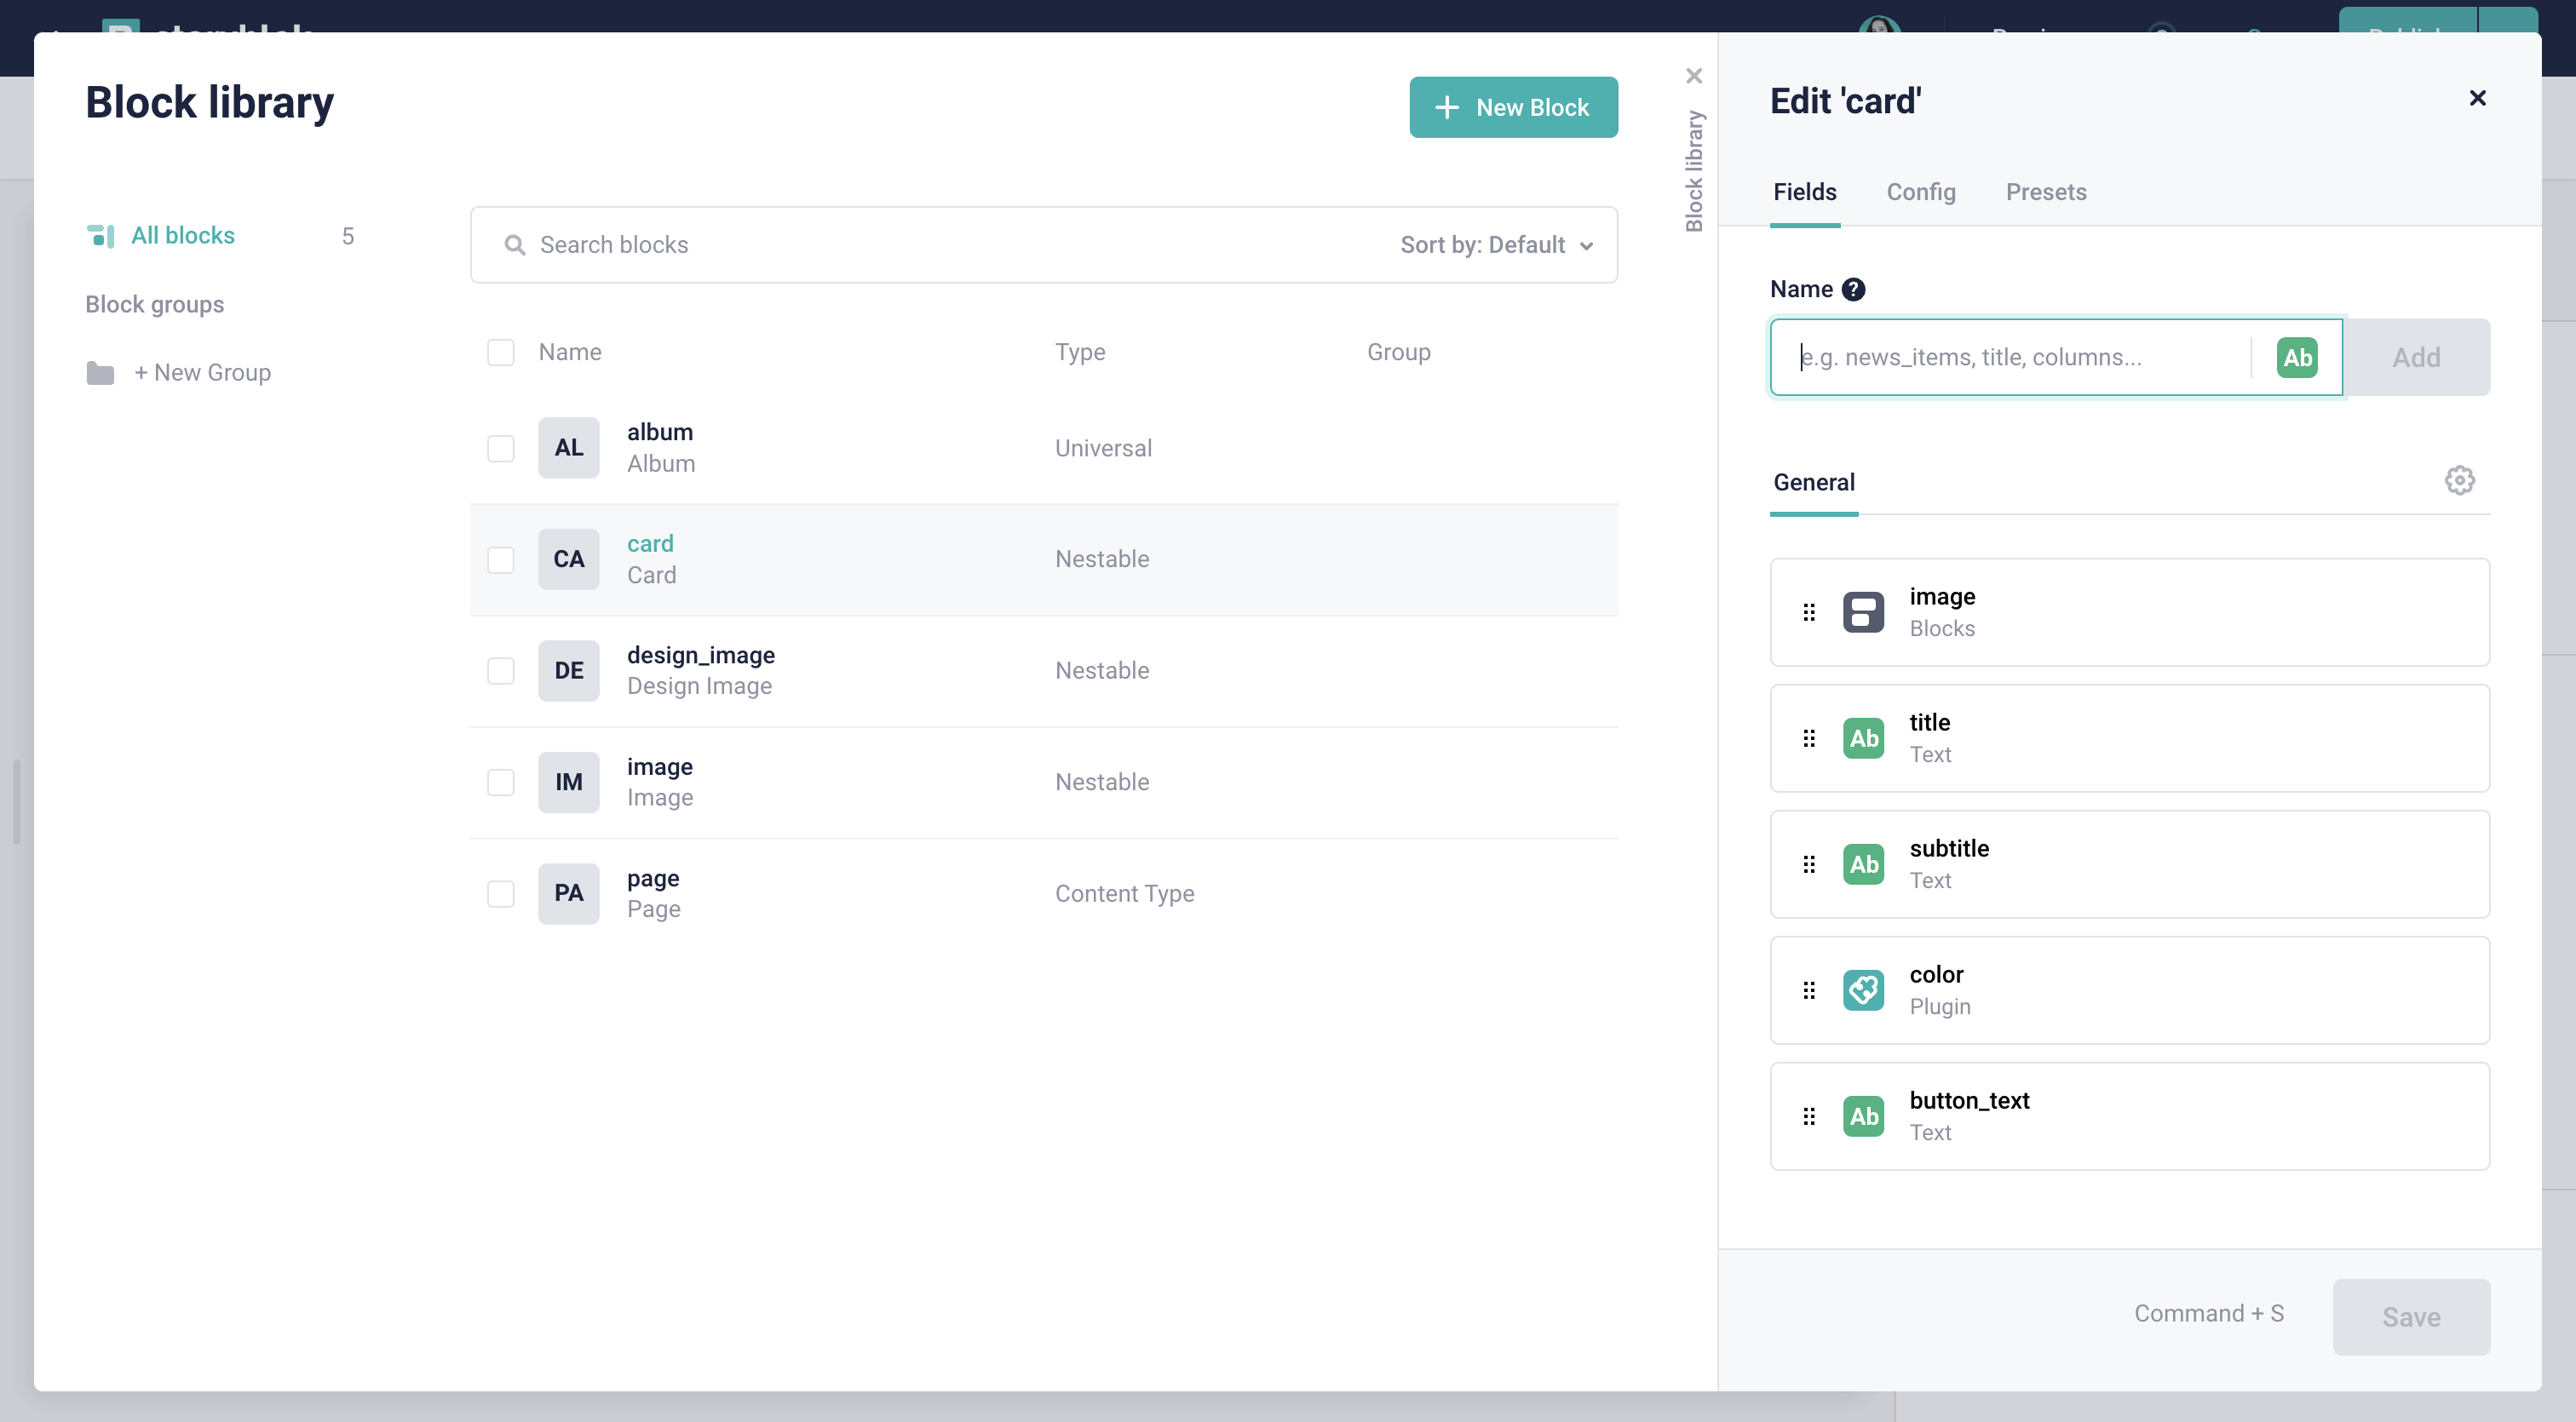Open the General section settings gear
The height and width of the screenshot is (1422, 2576).
tap(2460, 480)
